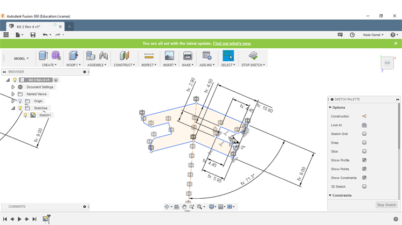
Task: Open the zoom options dropdown arrow
Action: pos(204,207)
